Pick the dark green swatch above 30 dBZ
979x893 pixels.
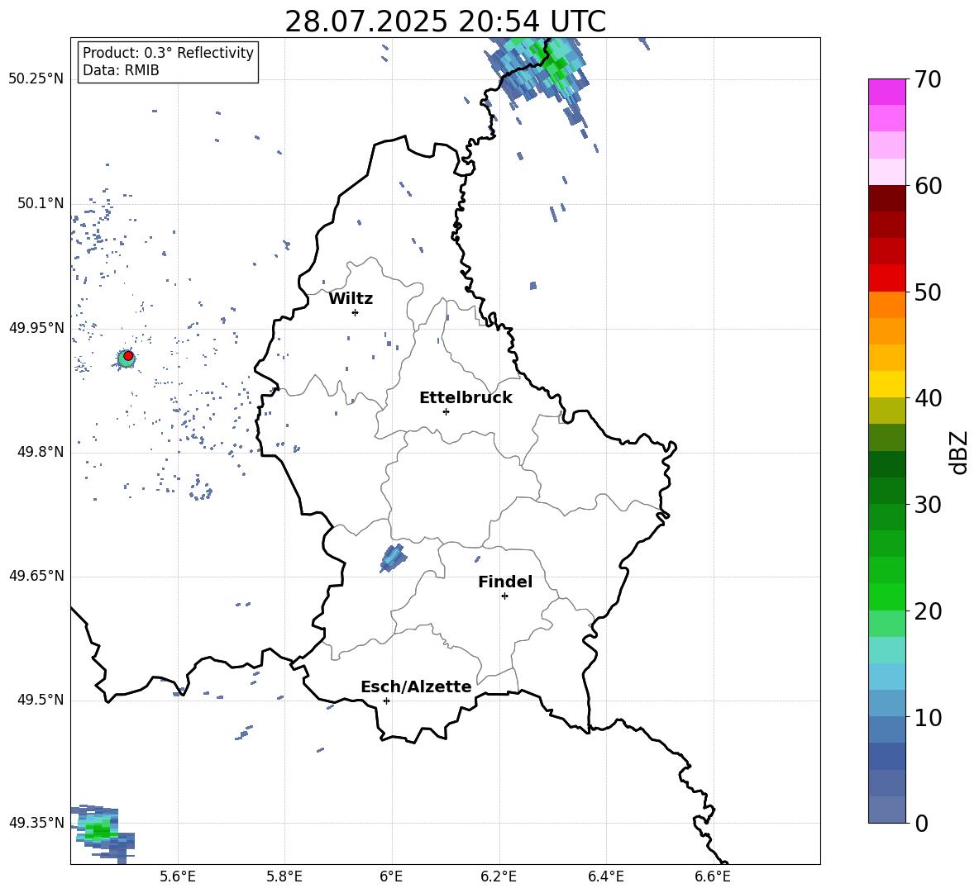tap(886, 490)
